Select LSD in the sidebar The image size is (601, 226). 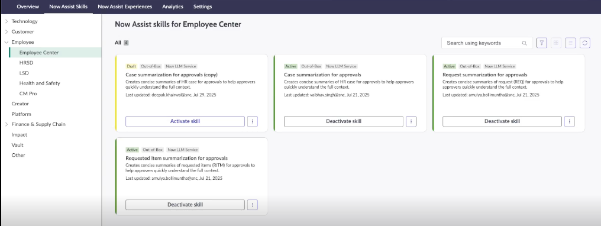(24, 73)
